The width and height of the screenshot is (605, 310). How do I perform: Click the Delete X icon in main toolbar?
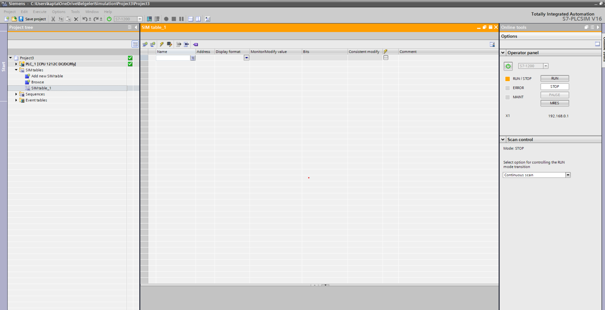click(76, 19)
